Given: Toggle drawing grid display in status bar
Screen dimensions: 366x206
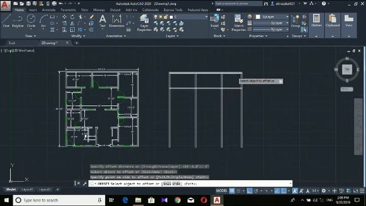Looking at the screenshot, I should 232,191.
